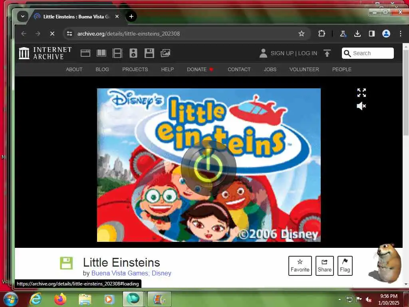Click the Share button
The height and width of the screenshot is (307, 409).
tap(324, 266)
